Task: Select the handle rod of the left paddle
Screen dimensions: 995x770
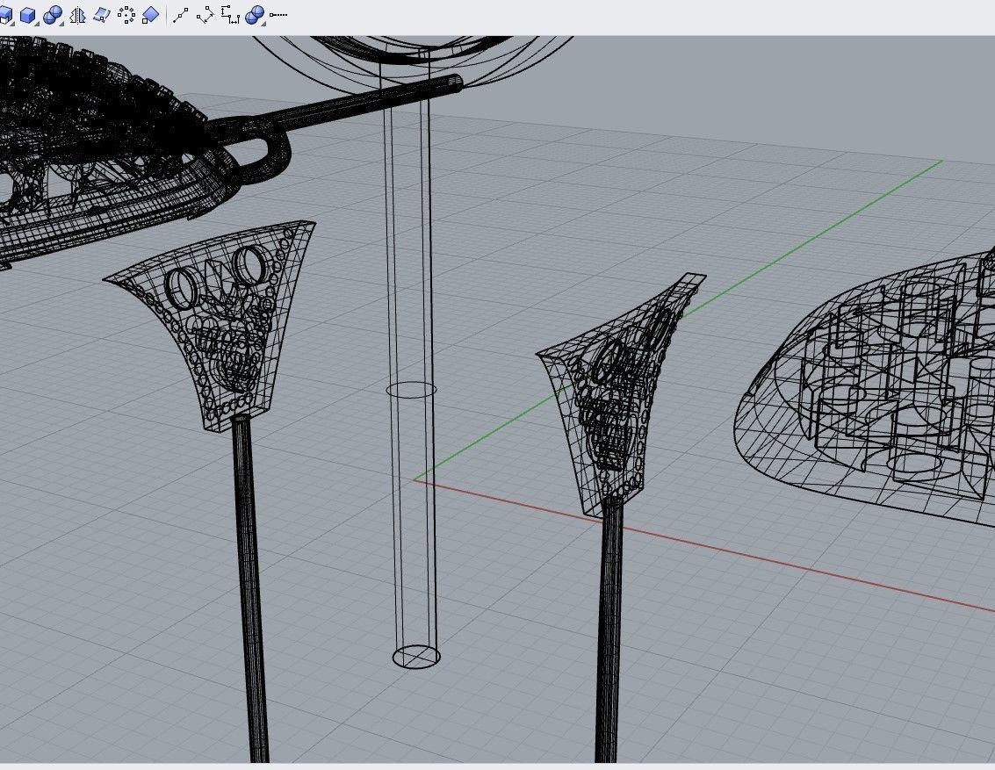Action: click(250, 590)
